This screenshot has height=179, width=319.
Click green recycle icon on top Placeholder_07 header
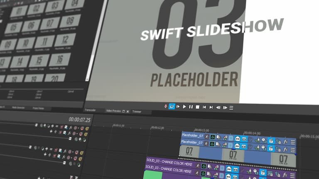click(x=213, y=137)
